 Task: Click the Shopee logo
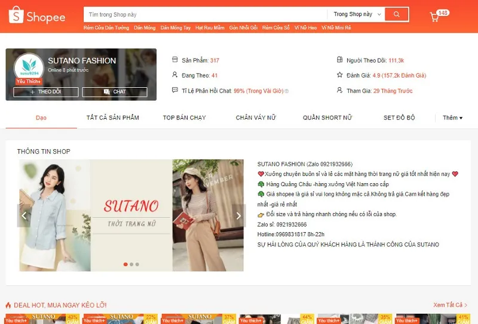[37, 15]
